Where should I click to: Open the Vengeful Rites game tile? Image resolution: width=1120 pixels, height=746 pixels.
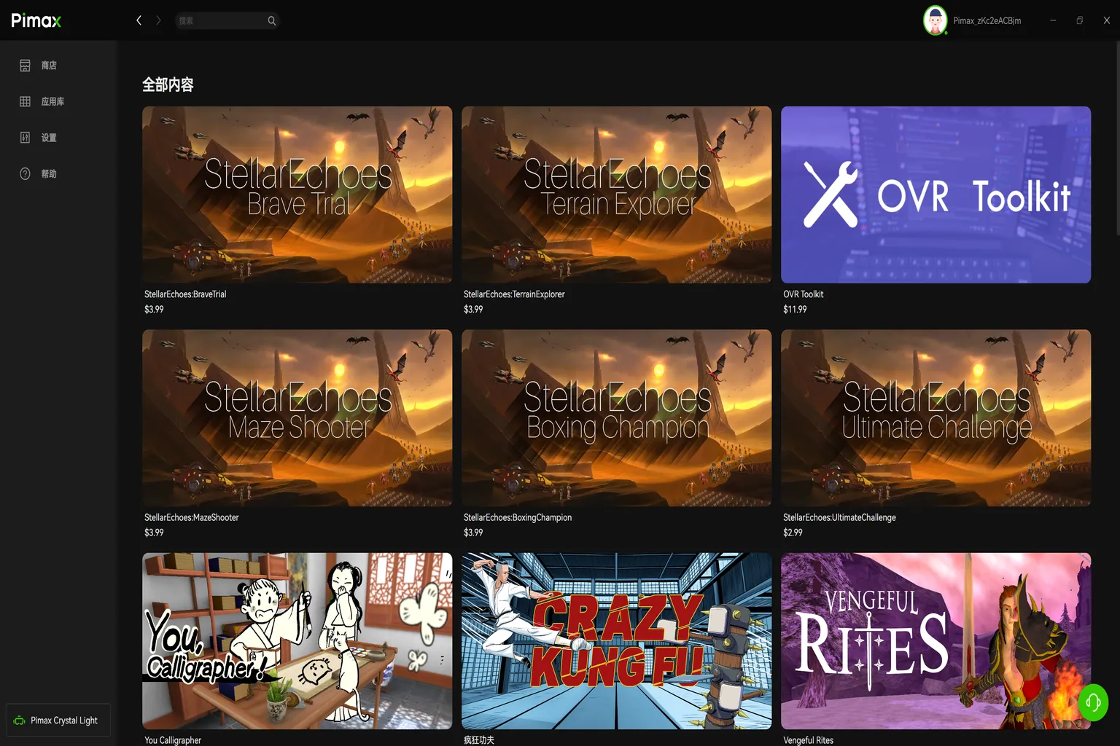pos(936,640)
